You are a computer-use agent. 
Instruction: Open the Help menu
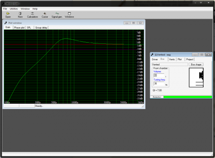[x=35, y=9]
